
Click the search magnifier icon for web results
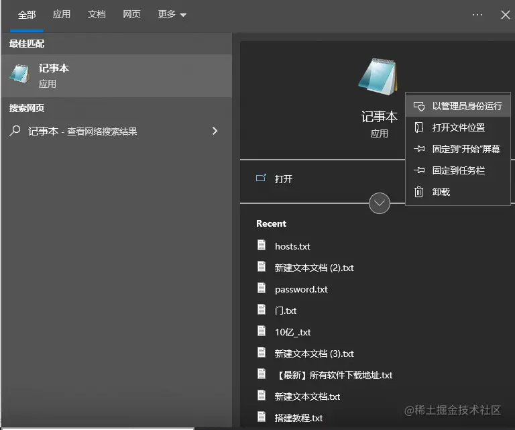coord(15,131)
